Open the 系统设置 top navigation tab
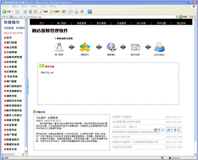The width and height of the screenshot is (198, 160). [x=161, y=23]
